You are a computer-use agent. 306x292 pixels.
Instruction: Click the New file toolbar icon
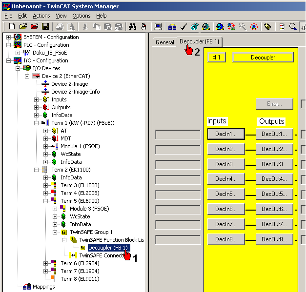[12, 26]
